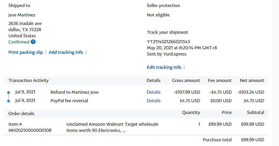This screenshot has width=279, height=146.
Task: Select the PayPal fee reversal row text
Action: pos(69,101)
